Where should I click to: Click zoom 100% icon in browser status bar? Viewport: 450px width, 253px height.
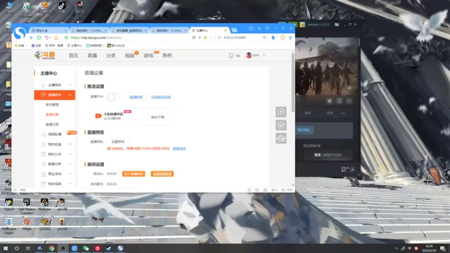(x=287, y=190)
